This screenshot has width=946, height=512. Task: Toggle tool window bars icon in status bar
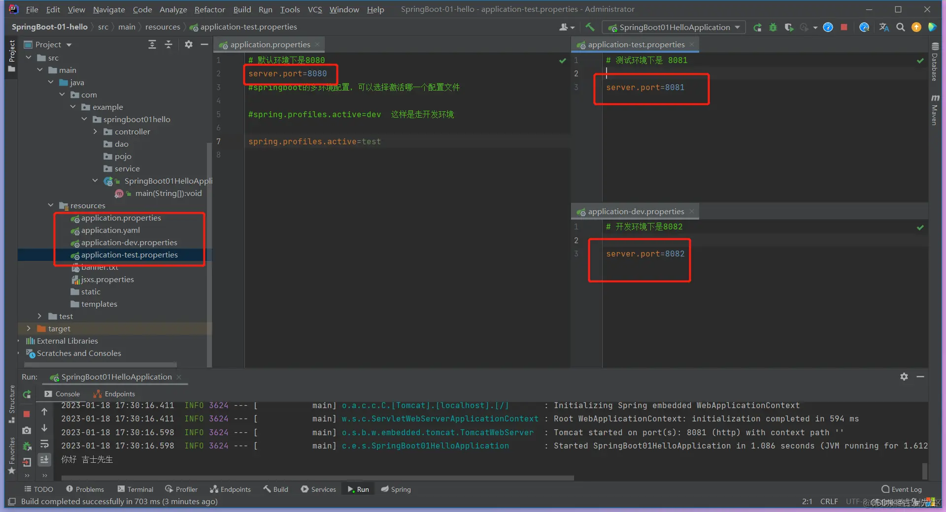click(12, 502)
